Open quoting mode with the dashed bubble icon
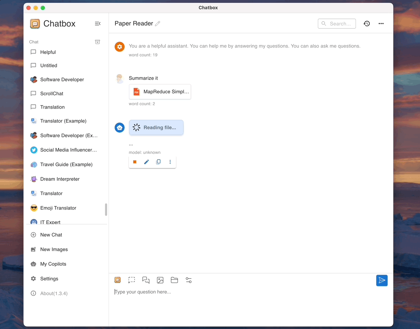The image size is (420, 329). [131, 280]
